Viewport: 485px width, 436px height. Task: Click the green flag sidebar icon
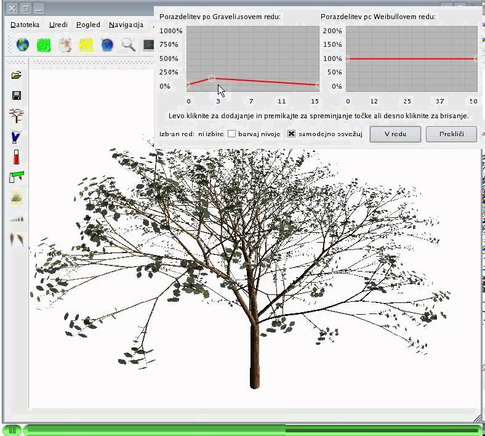click(17, 177)
